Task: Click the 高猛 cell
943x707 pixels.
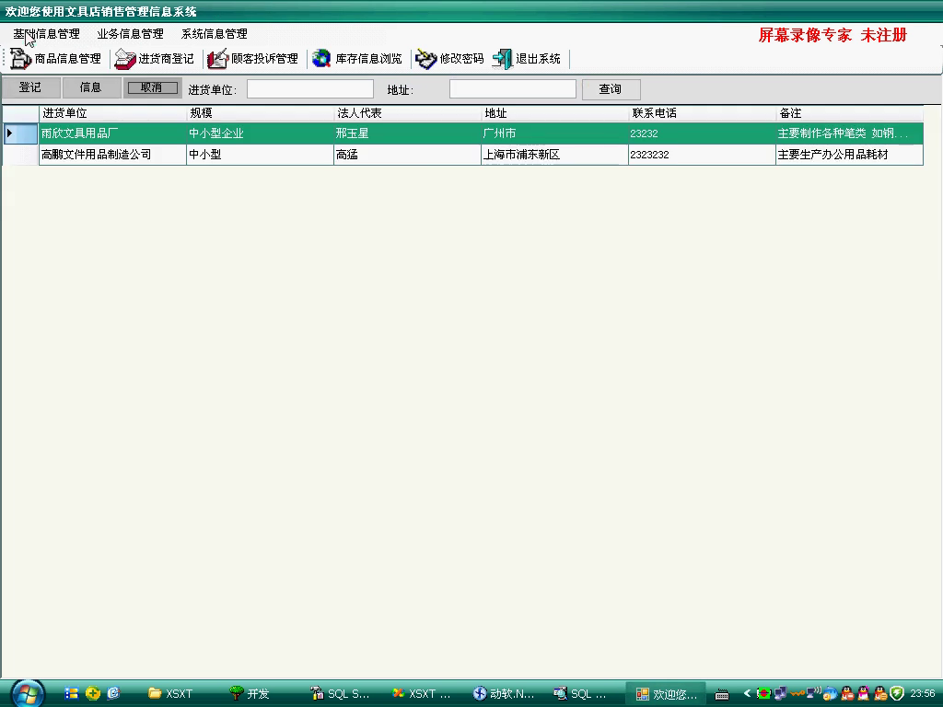Action: (x=407, y=155)
